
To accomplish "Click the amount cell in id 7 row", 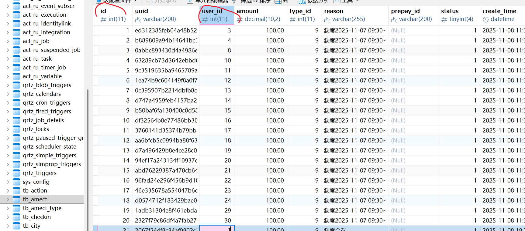I will [261, 91].
